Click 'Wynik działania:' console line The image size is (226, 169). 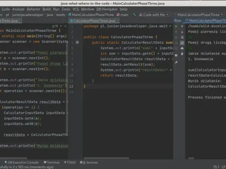[x=205, y=81]
